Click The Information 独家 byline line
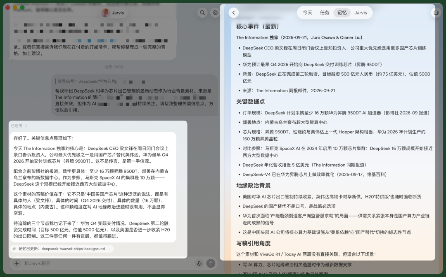This screenshot has width=446, height=277. 299,37
